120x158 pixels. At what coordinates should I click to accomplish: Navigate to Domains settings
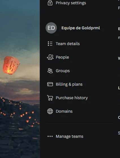click(64, 111)
